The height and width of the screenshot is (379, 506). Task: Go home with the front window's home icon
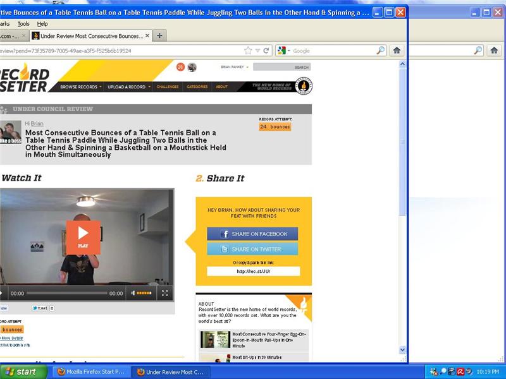397,51
